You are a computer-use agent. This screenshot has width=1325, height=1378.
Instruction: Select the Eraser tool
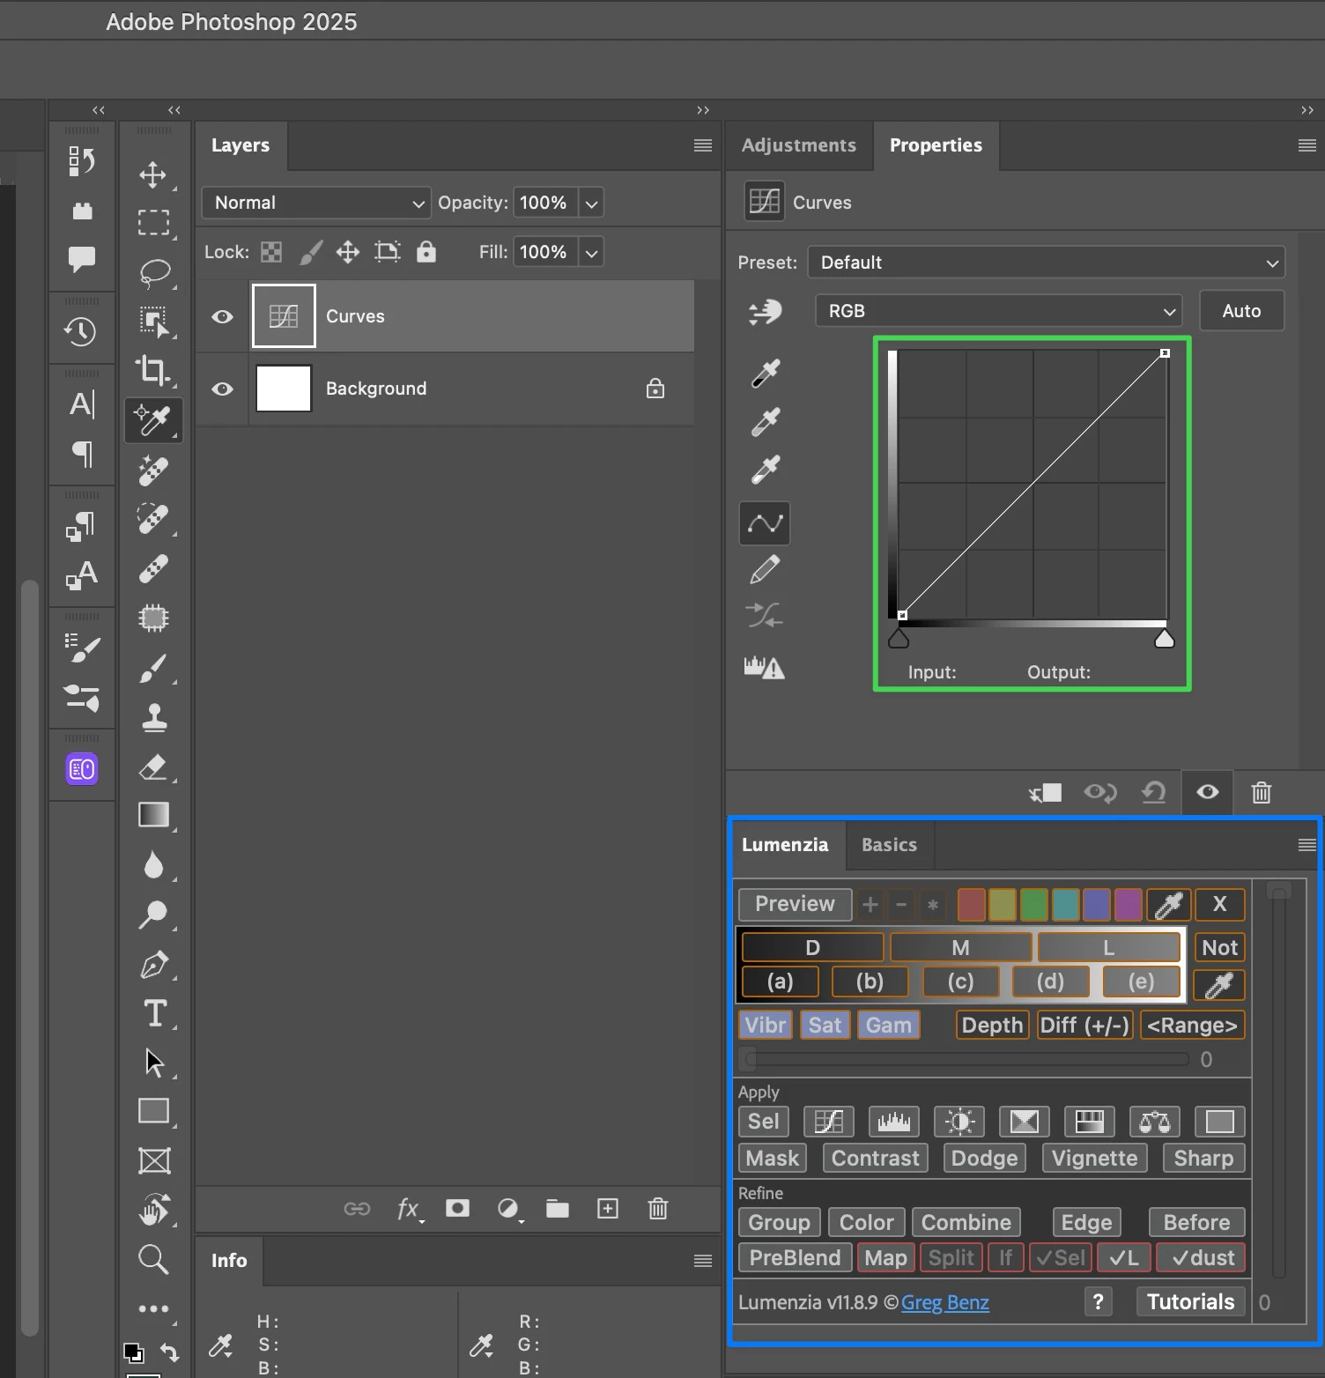[x=153, y=767]
